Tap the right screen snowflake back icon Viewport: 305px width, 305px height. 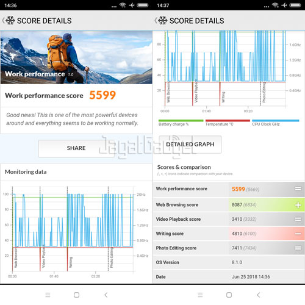pos(160,21)
